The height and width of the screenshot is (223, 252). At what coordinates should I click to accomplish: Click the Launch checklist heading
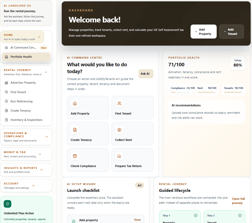pos(83,191)
